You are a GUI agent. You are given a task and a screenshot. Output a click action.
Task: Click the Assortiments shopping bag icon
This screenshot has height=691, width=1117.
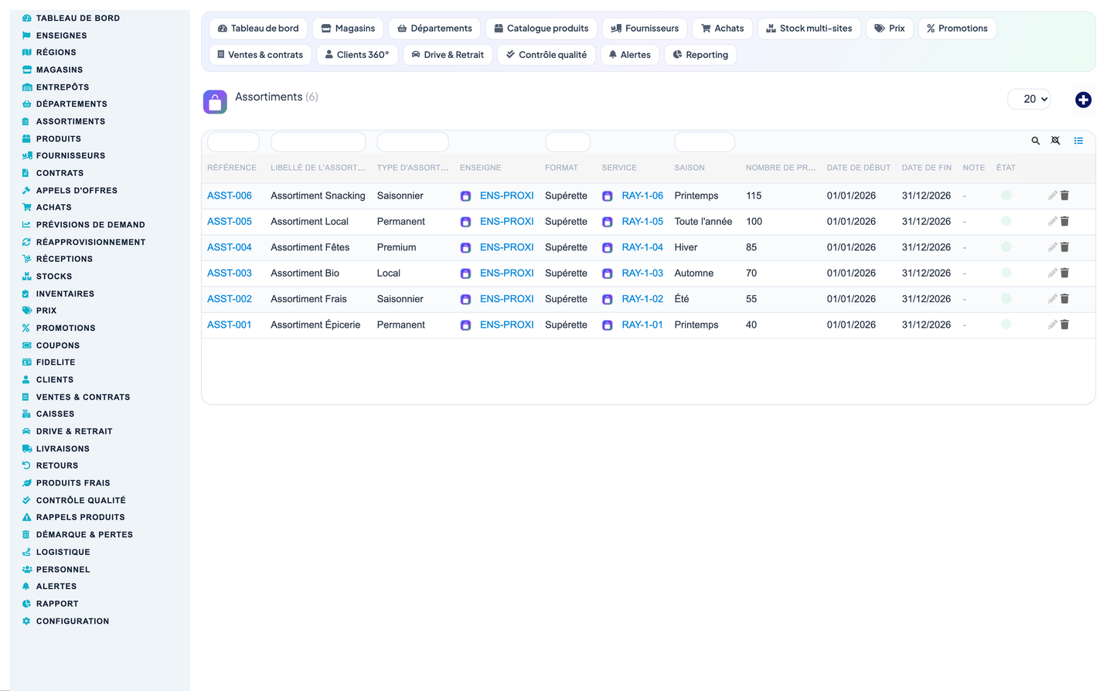[x=215, y=101]
